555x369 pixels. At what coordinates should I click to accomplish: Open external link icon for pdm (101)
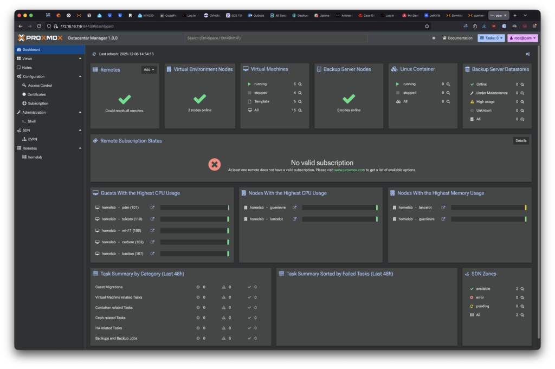pyautogui.click(x=152, y=208)
